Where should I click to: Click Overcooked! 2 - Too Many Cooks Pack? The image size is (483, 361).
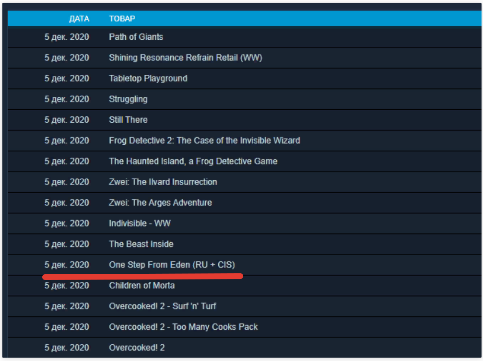[x=183, y=327]
